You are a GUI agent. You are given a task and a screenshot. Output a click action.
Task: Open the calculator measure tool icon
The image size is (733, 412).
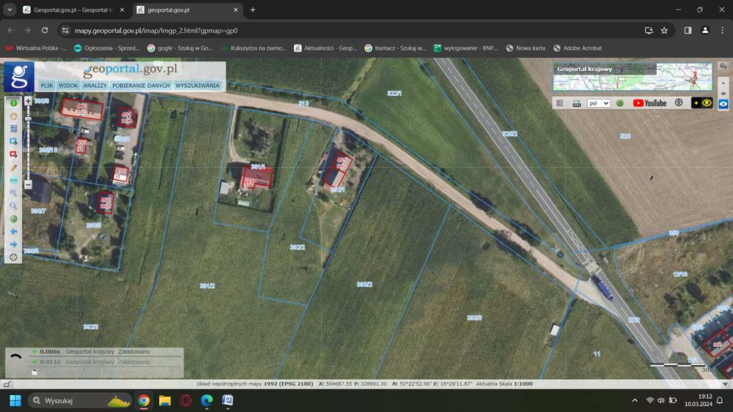coord(13,129)
